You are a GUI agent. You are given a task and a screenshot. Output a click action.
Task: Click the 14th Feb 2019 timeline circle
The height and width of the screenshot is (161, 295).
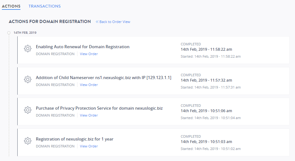(x=9, y=33)
